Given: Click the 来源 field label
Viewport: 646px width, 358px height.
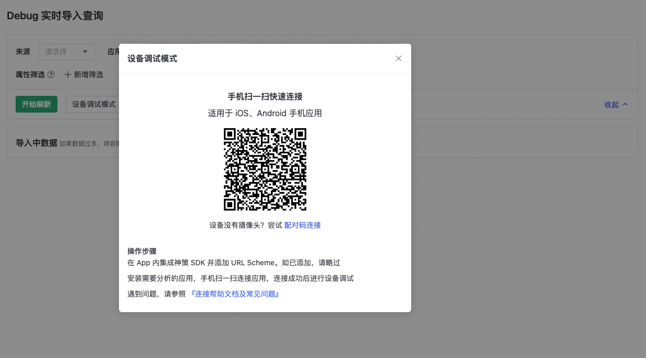Looking at the screenshot, I should point(23,52).
